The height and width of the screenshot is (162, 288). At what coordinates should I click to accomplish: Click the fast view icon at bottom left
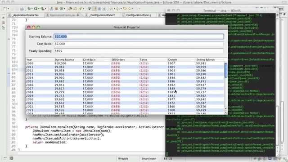tap(5, 158)
